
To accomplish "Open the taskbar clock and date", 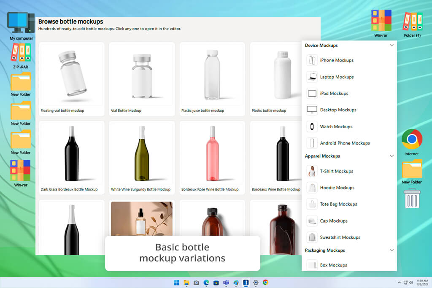I will [422, 283].
